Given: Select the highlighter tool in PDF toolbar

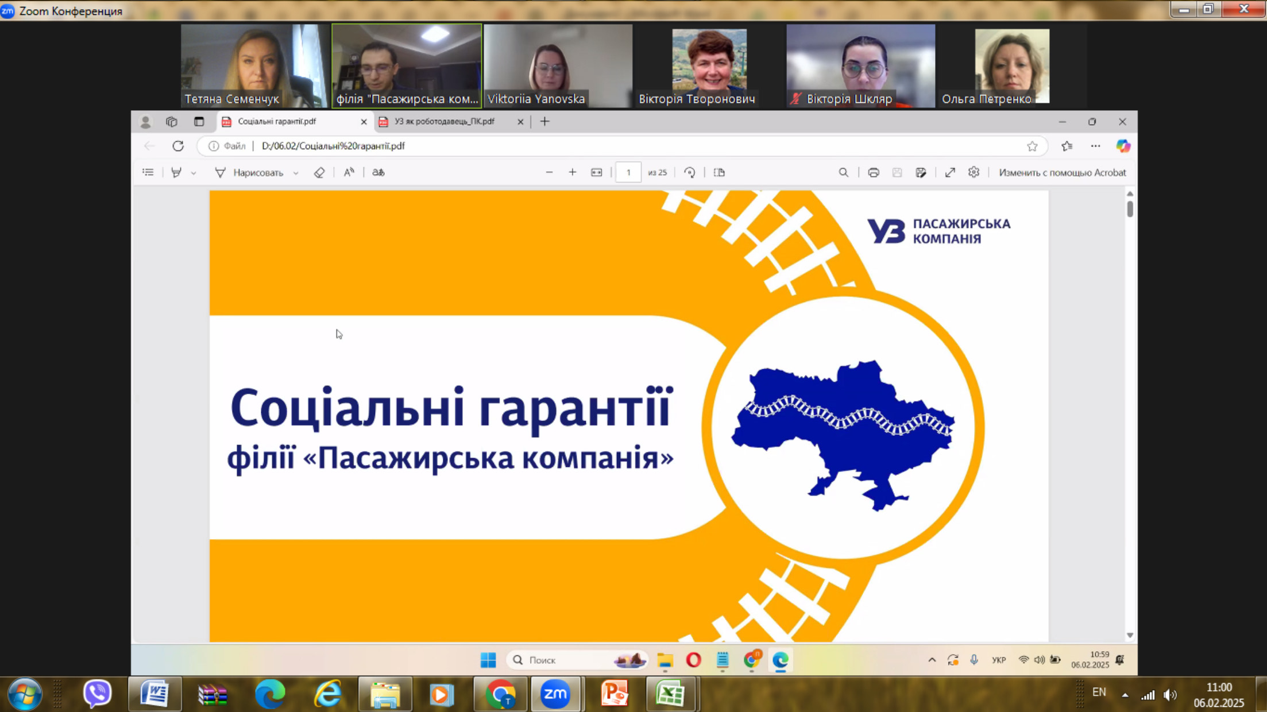Looking at the screenshot, I should [x=176, y=172].
